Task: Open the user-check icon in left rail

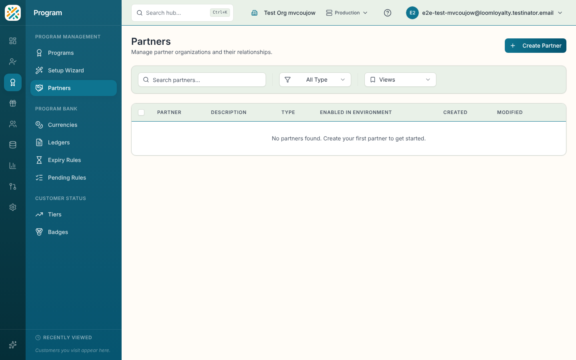Action: point(13,62)
